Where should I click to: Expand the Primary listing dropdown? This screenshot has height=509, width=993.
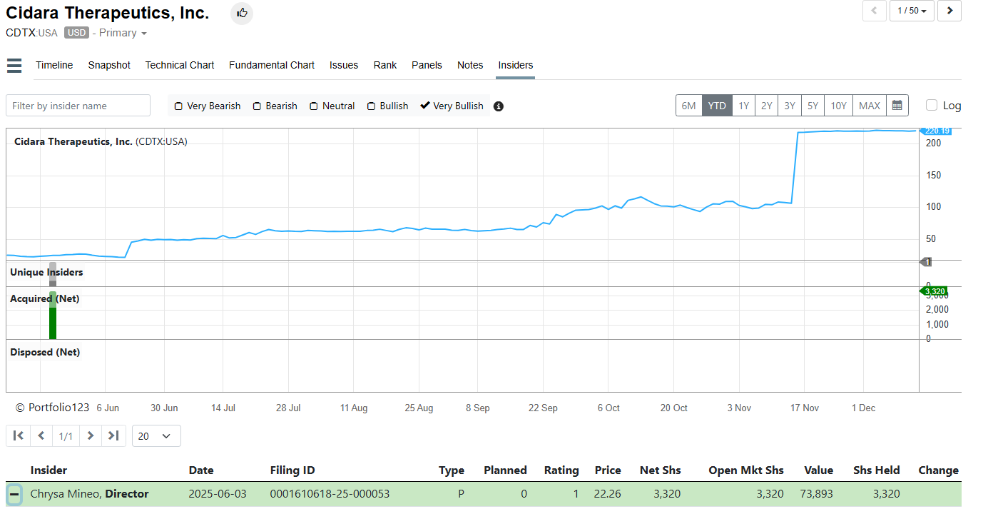(123, 33)
